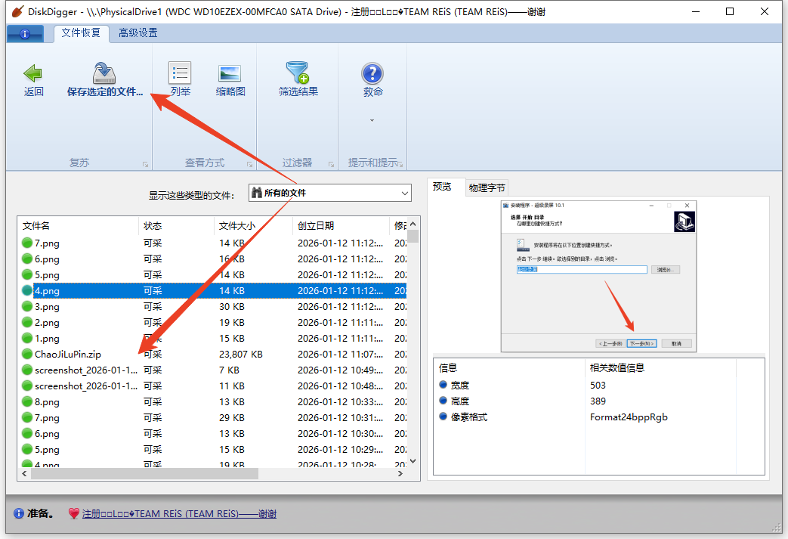Click the registration link in status bar
The width and height of the screenshot is (788, 539).
[179, 514]
